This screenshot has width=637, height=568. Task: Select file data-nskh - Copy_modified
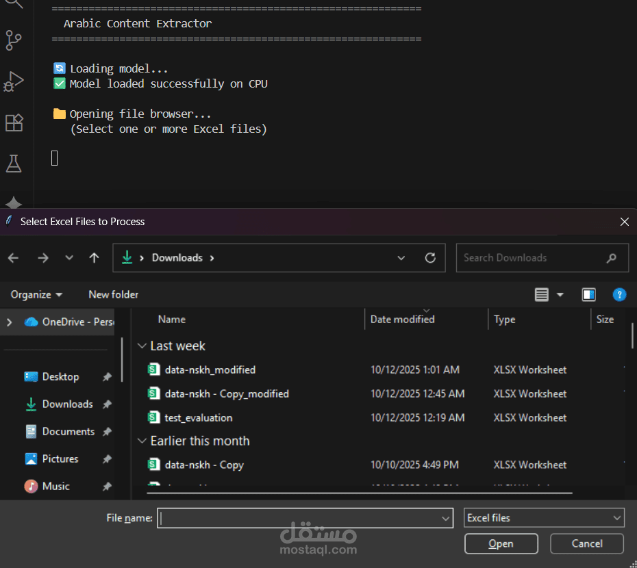tap(227, 393)
